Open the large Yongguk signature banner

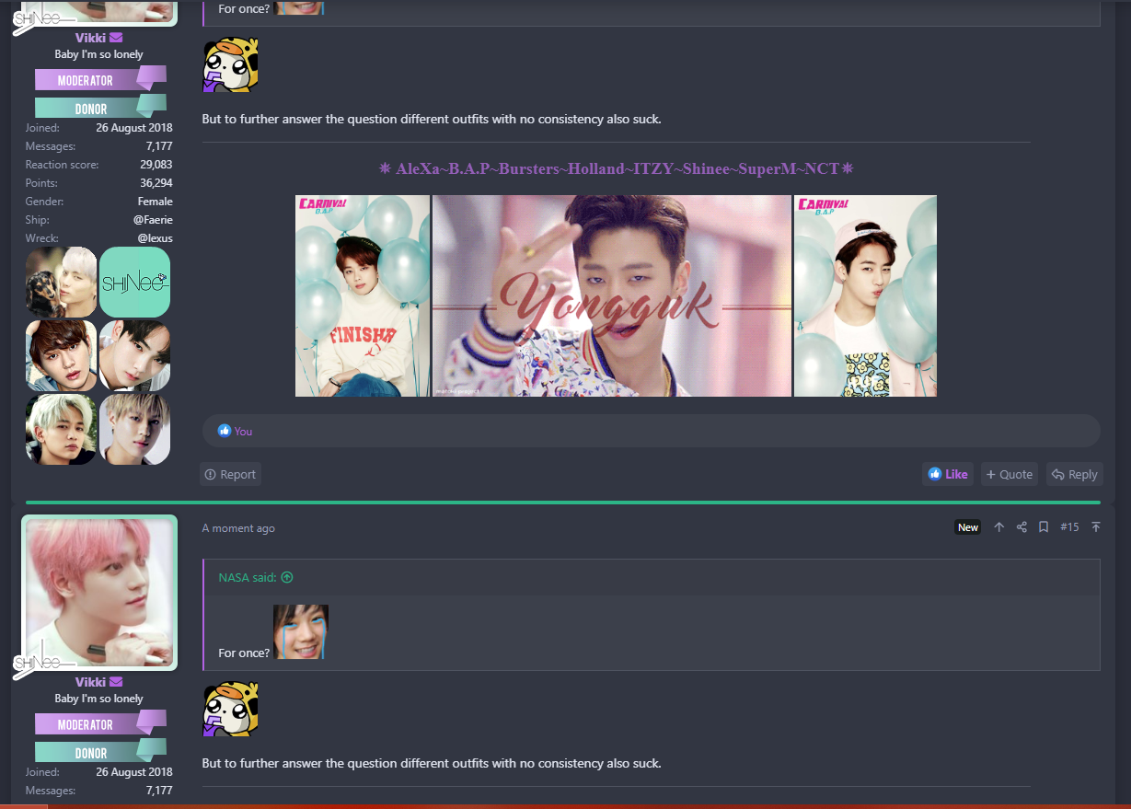pos(612,295)
